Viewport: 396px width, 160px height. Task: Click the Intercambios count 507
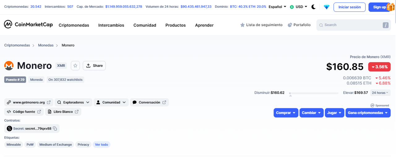point(70,6)
